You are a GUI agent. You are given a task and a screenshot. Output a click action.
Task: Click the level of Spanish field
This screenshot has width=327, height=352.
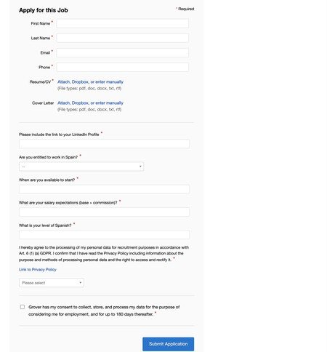[x=104, y=235]
